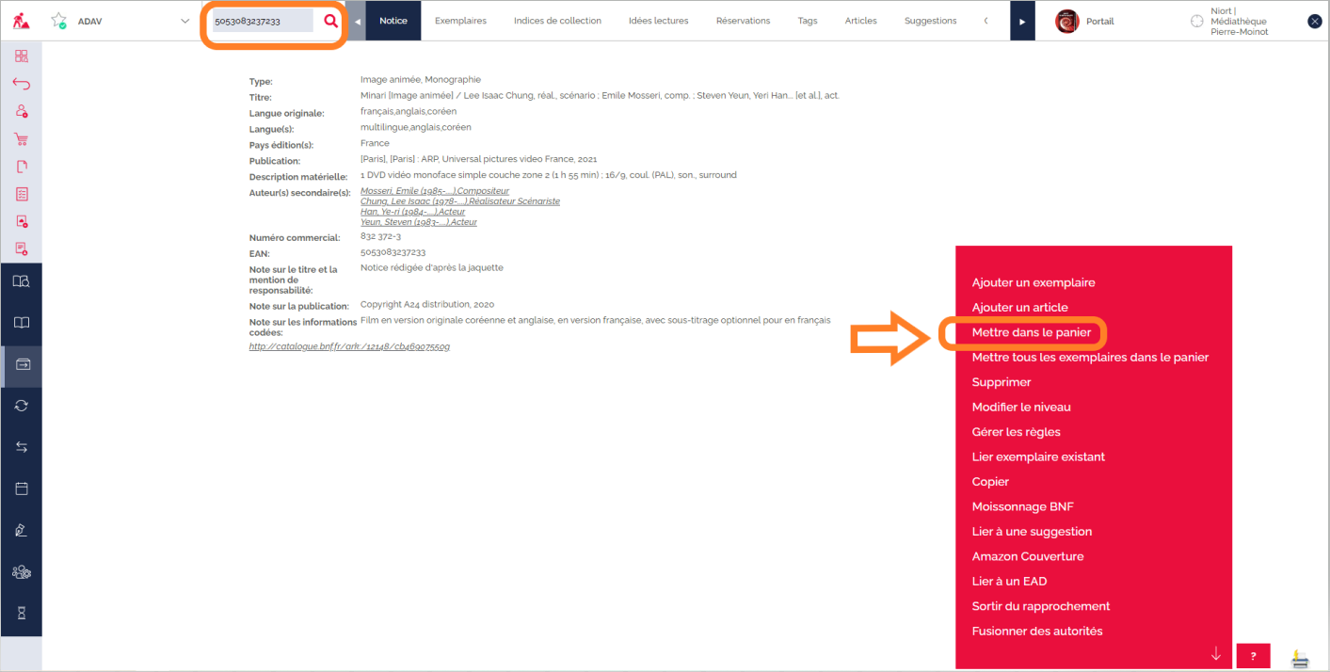Switch to the Exemplaires tab
Viewport: 1330px width, 672px height.
pos(460,21)
